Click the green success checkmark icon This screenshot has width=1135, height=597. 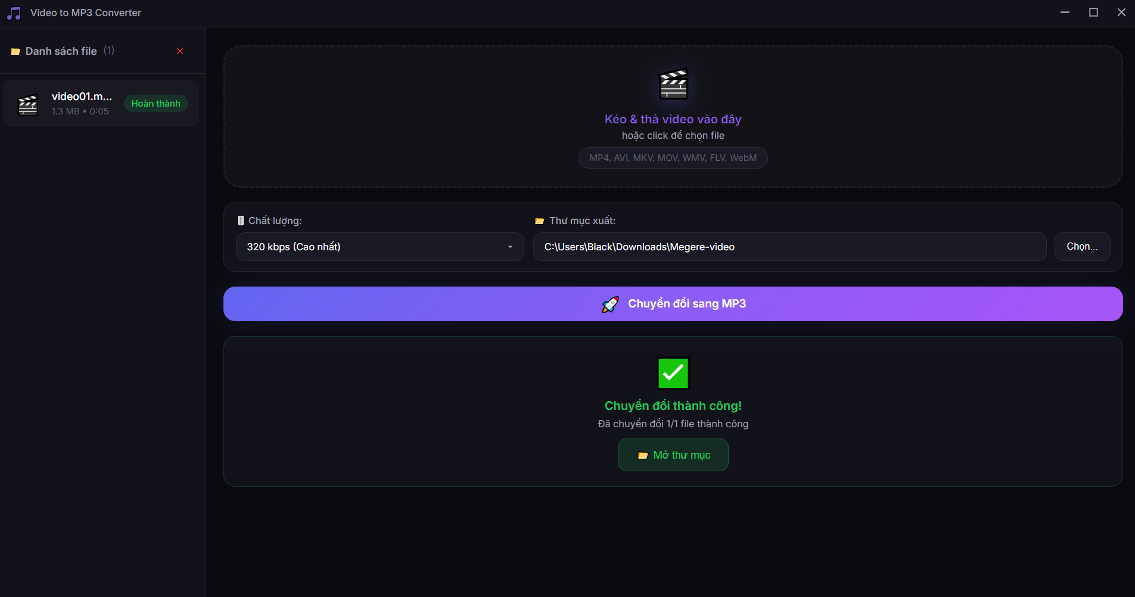pos(673,373)
